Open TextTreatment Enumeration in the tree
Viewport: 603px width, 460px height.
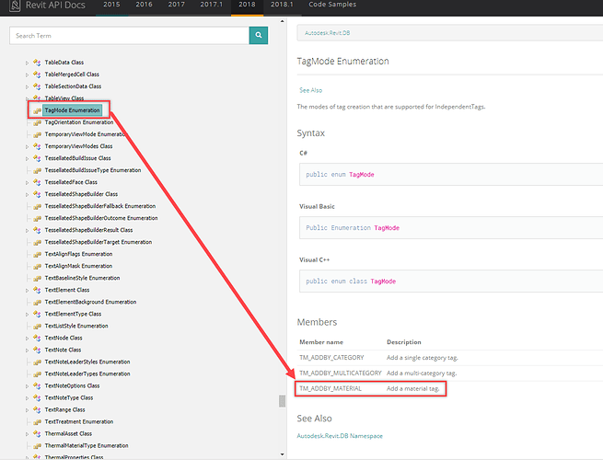(x=79, y=422)
